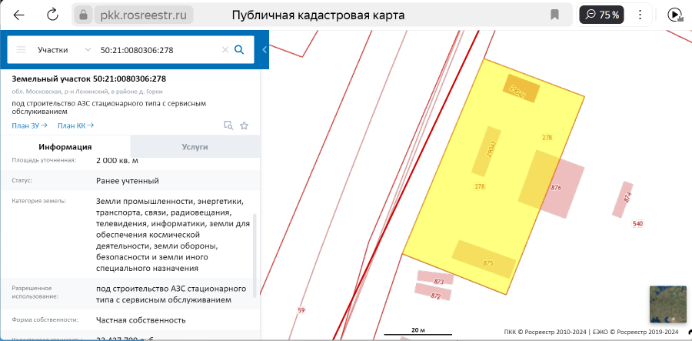Screen dimensions: 692x341
Task: Open the Участки search type dropdown
Action: (65, 50)
